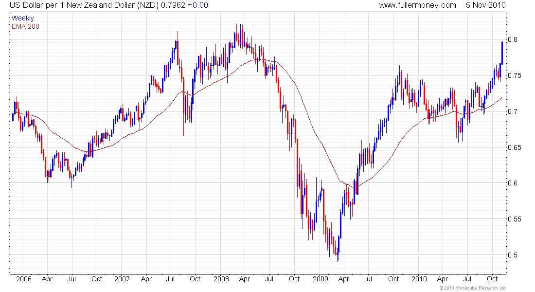Click the 0.5 price axis label
Screen dimensions: 535x292
tap(513, 255)
